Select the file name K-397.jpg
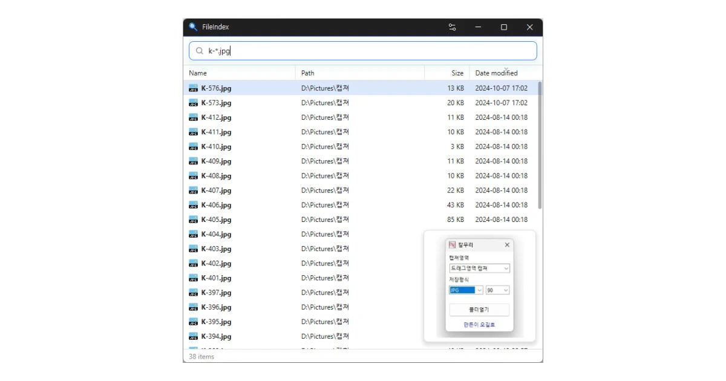This screenshot has width=726, height=381. point(216,293)
